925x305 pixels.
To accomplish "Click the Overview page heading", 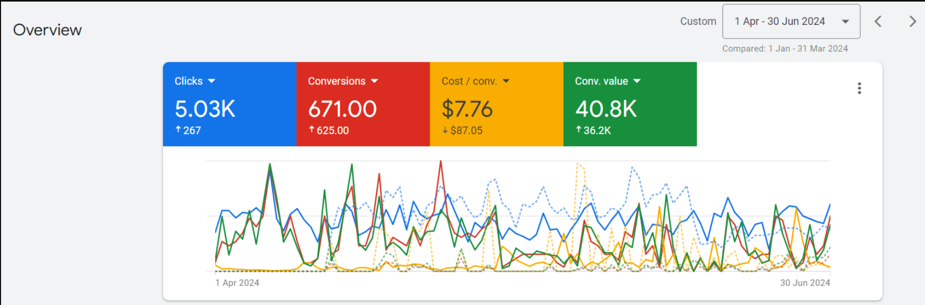I will 47,30.
